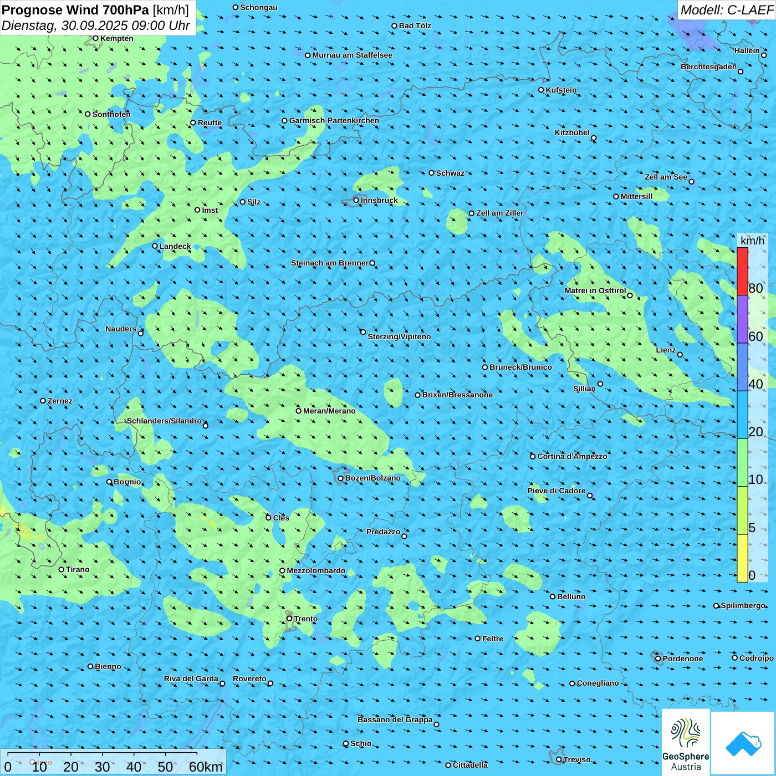The width and height of the screenshot is (776, 776).
Task: Click the 'Modell: C-LAEF' label
Action: pos(727,10)
